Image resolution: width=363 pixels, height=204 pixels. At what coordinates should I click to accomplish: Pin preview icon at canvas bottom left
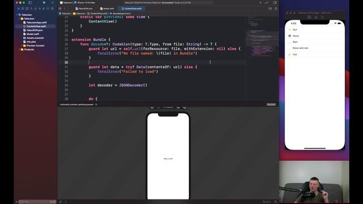point(61,202)
